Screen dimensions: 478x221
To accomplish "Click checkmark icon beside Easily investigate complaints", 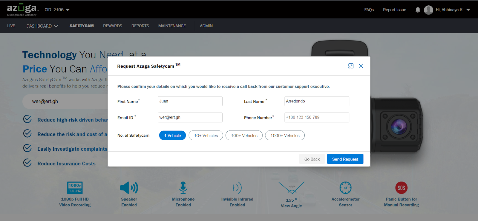I will click(27, 148).
